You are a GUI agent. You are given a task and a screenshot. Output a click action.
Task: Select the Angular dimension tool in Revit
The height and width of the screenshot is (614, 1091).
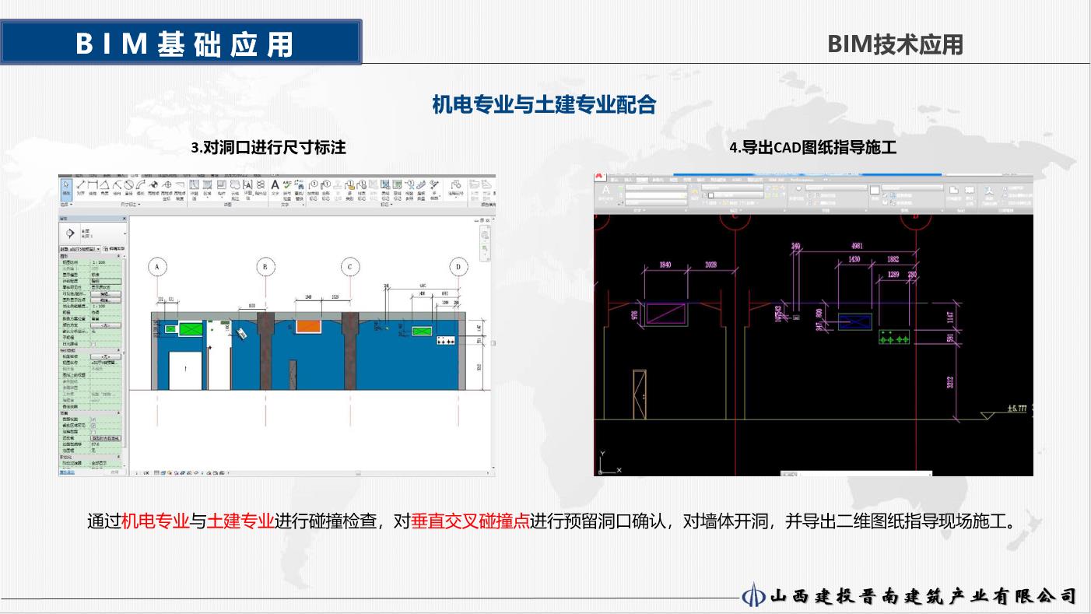(105, 189)
